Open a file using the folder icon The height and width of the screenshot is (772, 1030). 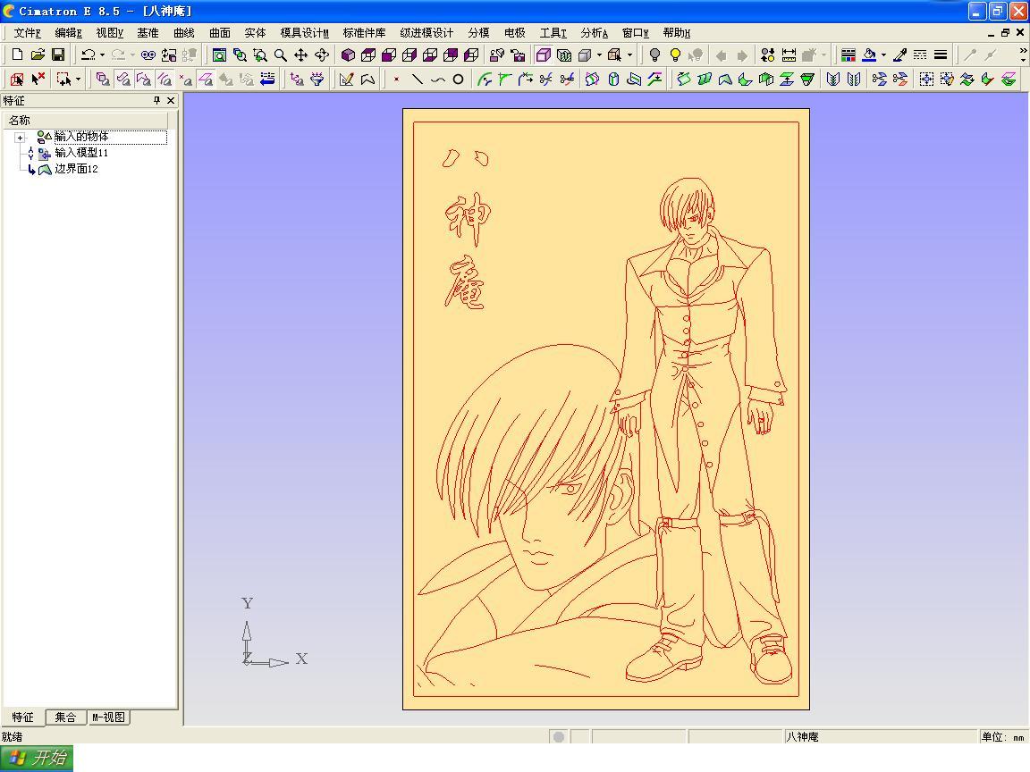[x=38, y=55]
